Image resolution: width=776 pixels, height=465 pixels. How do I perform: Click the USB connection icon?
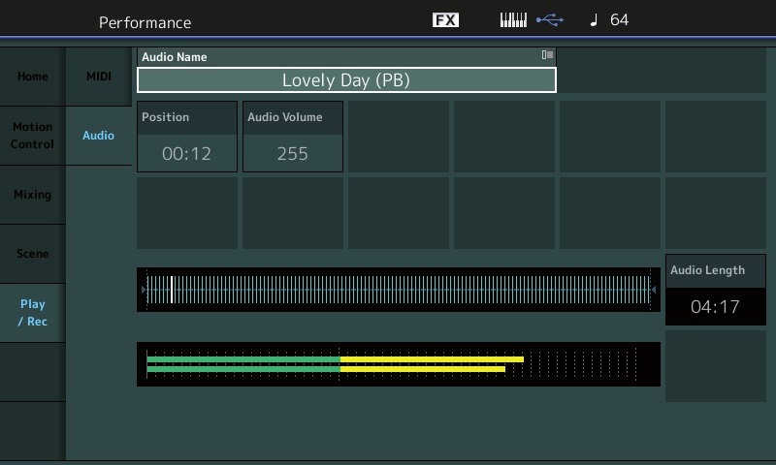point(548,20)
